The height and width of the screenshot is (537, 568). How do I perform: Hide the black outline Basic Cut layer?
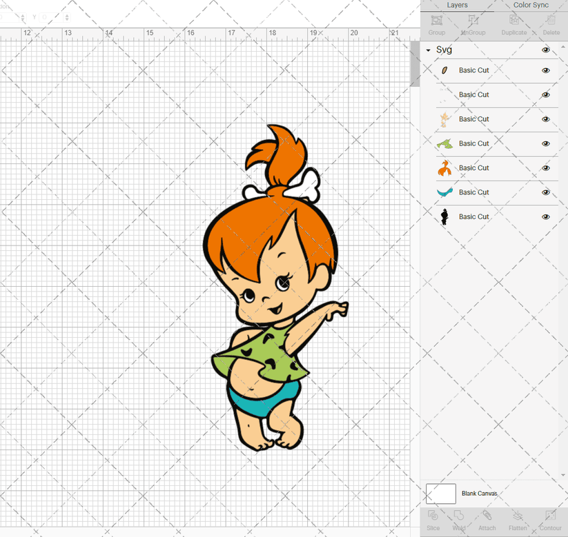pos(545,216)
